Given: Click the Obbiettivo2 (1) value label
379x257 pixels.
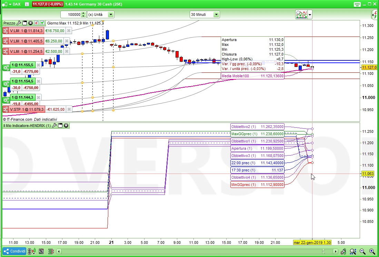Looking at the screenshot, I should (257, 127).
